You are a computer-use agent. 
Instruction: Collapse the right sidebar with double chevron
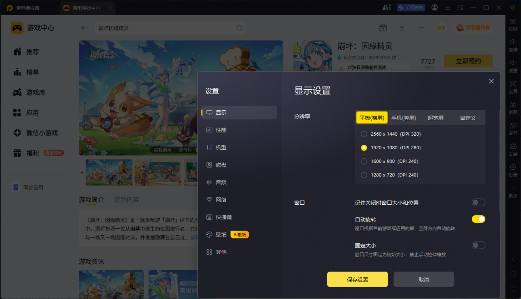[512, 7]
